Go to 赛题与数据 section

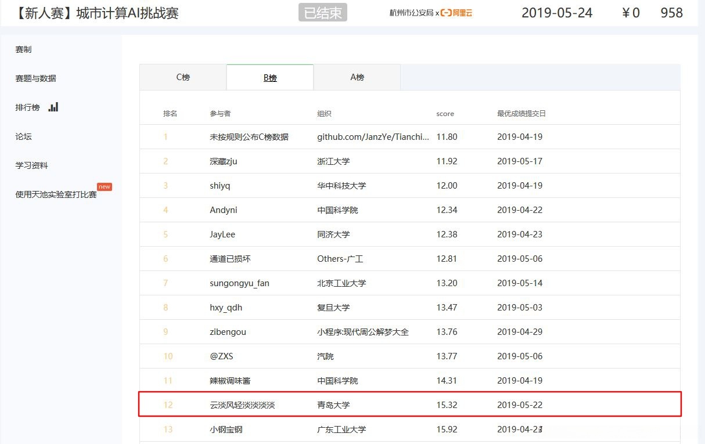pyautogui.click(x=35, y=78)
